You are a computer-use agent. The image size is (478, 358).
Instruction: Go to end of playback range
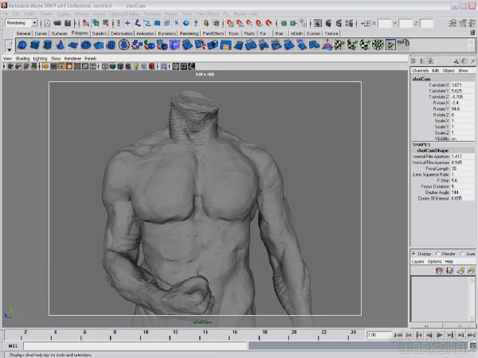point(471,335)
